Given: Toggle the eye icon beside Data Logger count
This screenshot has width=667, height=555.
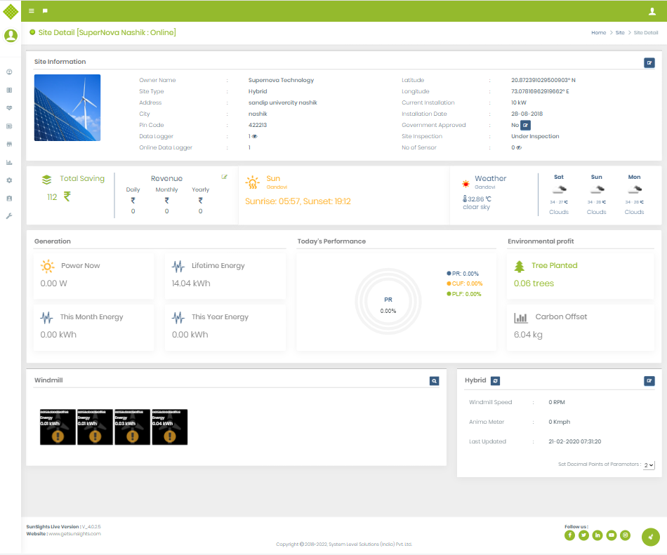Looking at the screenshot, I should tap(254, 136).
